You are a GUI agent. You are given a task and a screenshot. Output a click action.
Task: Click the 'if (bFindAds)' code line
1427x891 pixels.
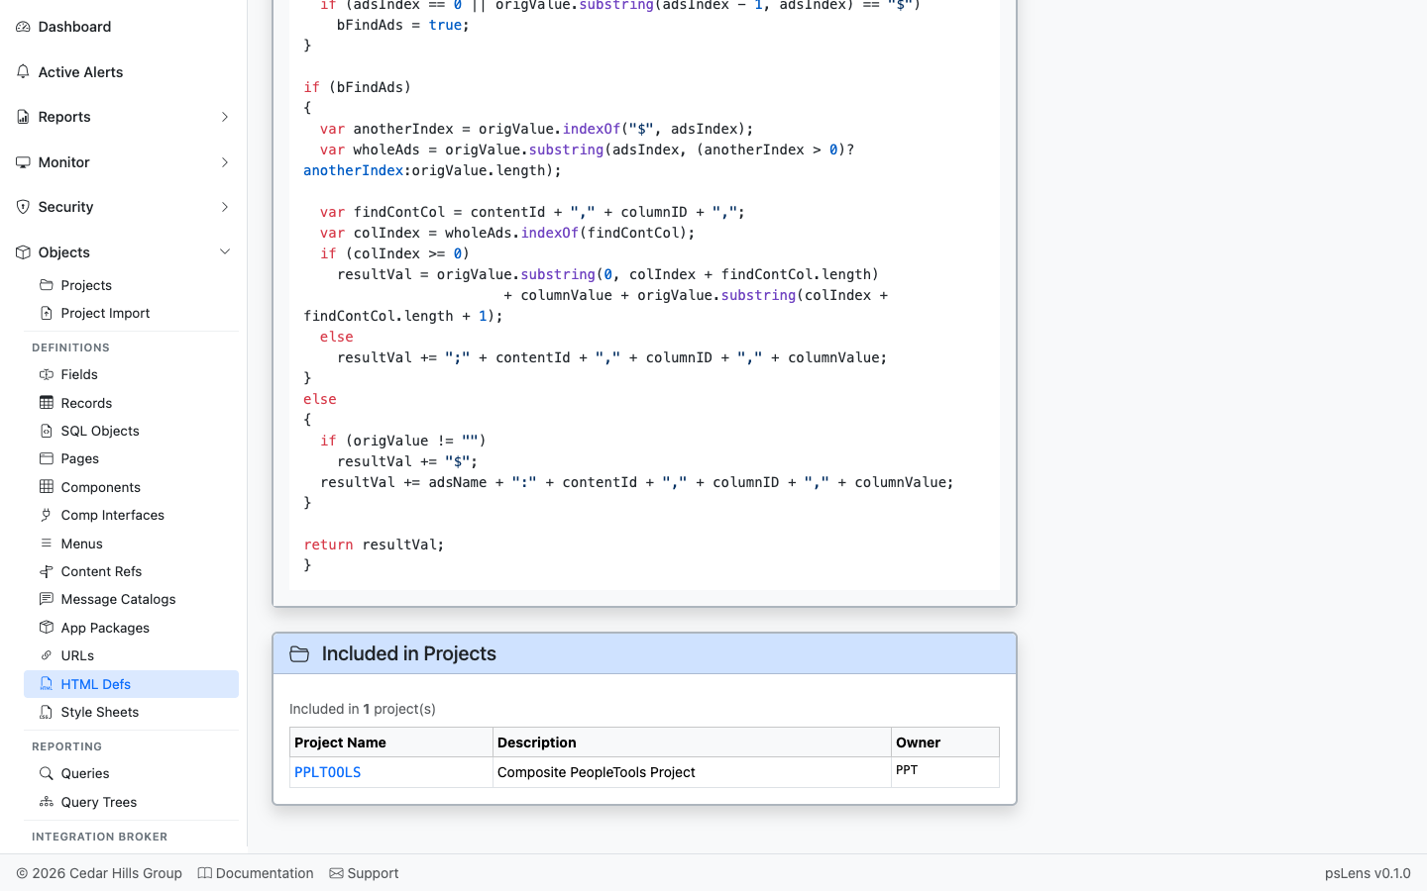point(357,87)
